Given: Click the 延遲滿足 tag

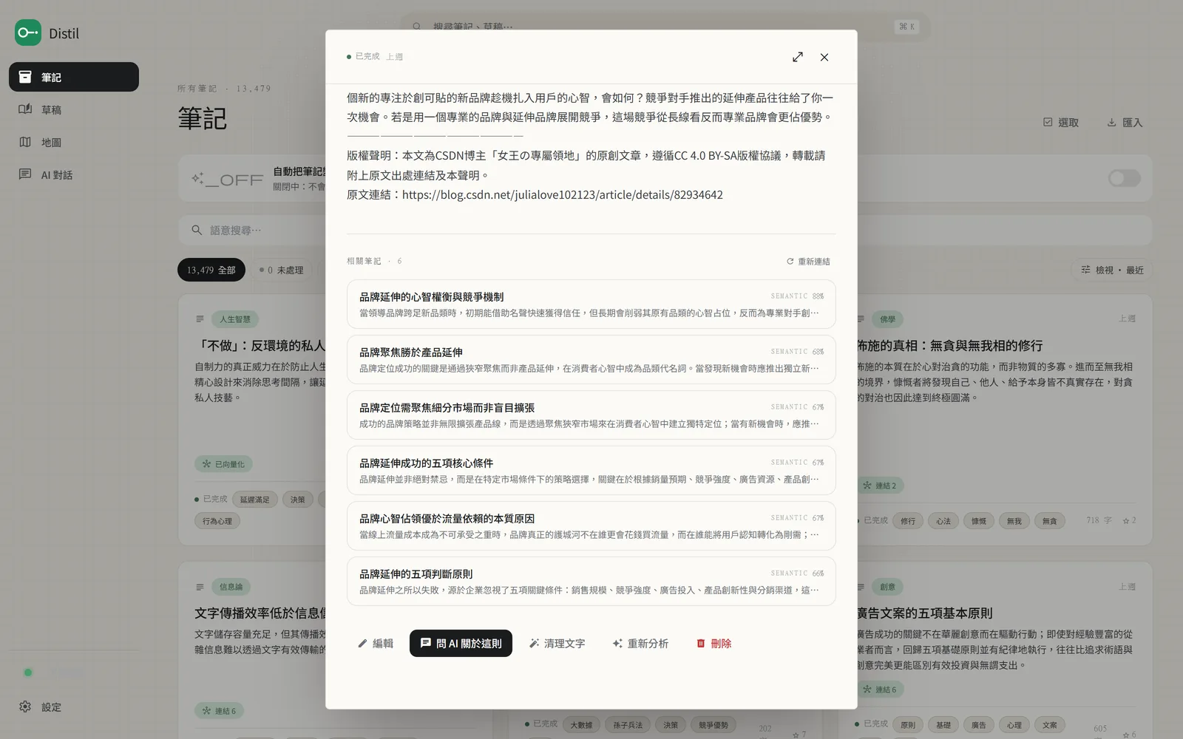Looking at the screenshot, I should 255,500.
